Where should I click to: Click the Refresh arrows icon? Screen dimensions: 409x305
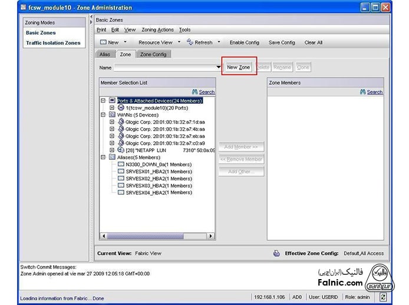pyautogui.click(x=190, y=42)
